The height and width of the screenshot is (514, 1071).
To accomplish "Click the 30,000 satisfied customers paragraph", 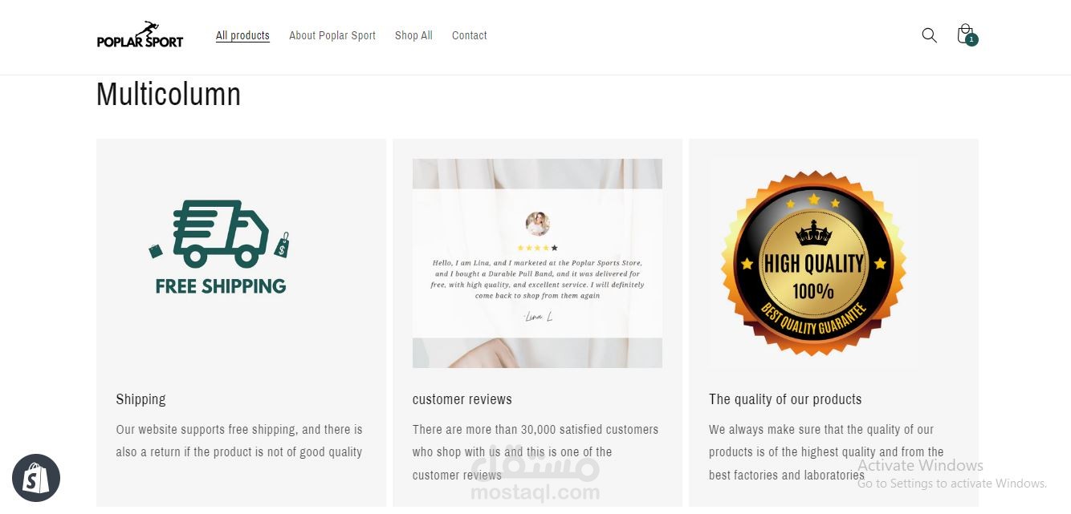I will 535,452.
